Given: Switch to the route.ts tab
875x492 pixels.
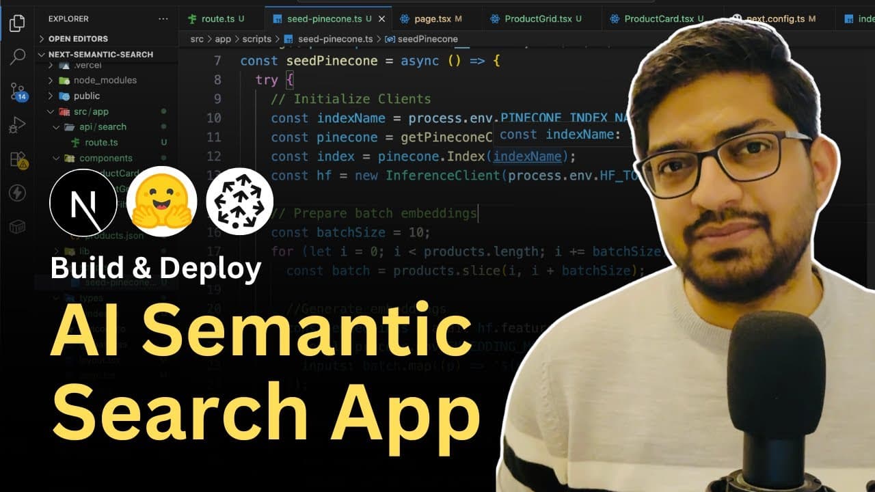Looking at the screenshot, I should [x=218, y=18].
